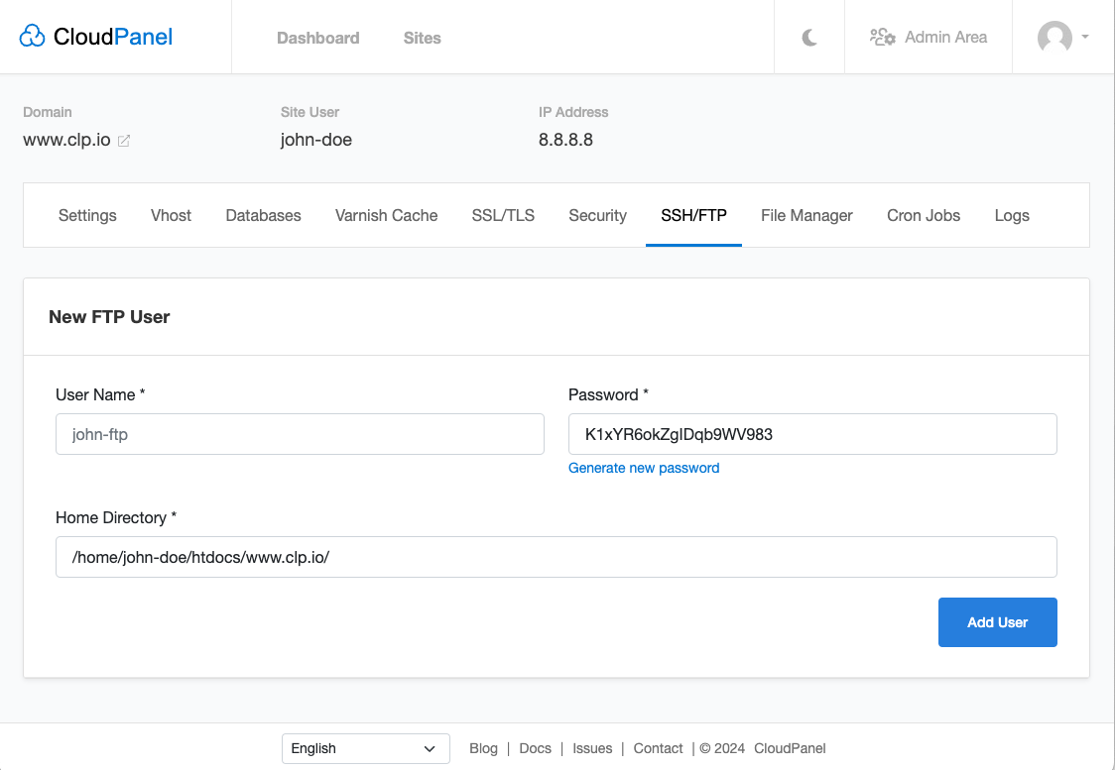Open the File Manager tab
1115x770 pixels.
tap(806, 215)
